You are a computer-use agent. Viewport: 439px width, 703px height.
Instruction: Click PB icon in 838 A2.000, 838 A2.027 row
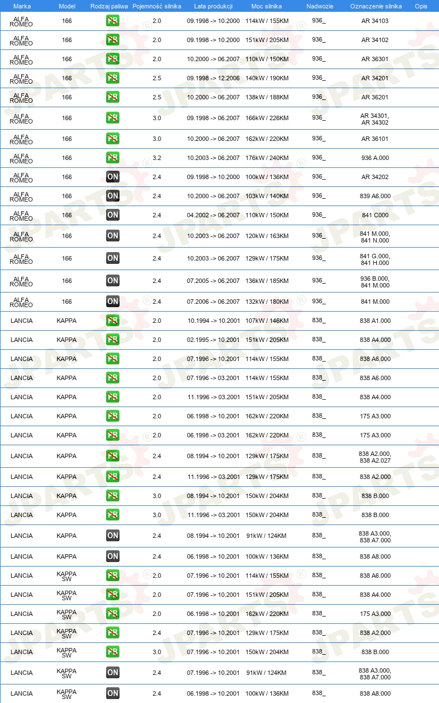[x=112, y=457]
